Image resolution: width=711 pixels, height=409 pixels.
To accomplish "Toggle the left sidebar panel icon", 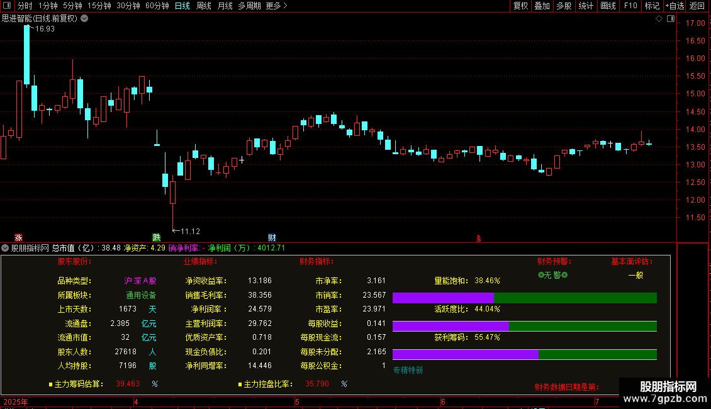I will [x=7, y=6].
